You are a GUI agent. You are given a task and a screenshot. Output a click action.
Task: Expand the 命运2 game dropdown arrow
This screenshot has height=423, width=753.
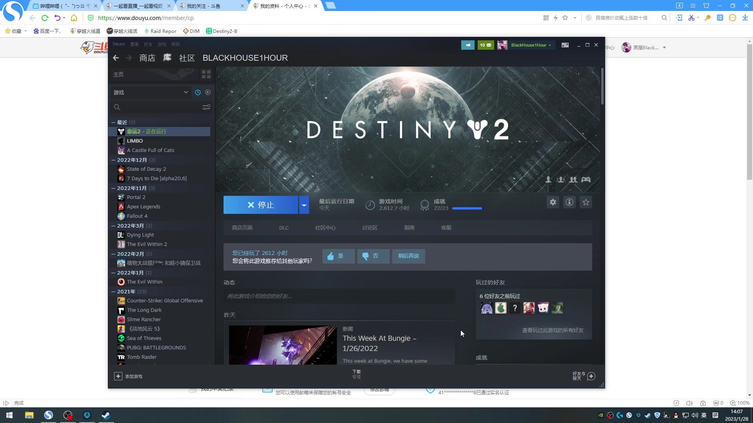click(304, 205)
